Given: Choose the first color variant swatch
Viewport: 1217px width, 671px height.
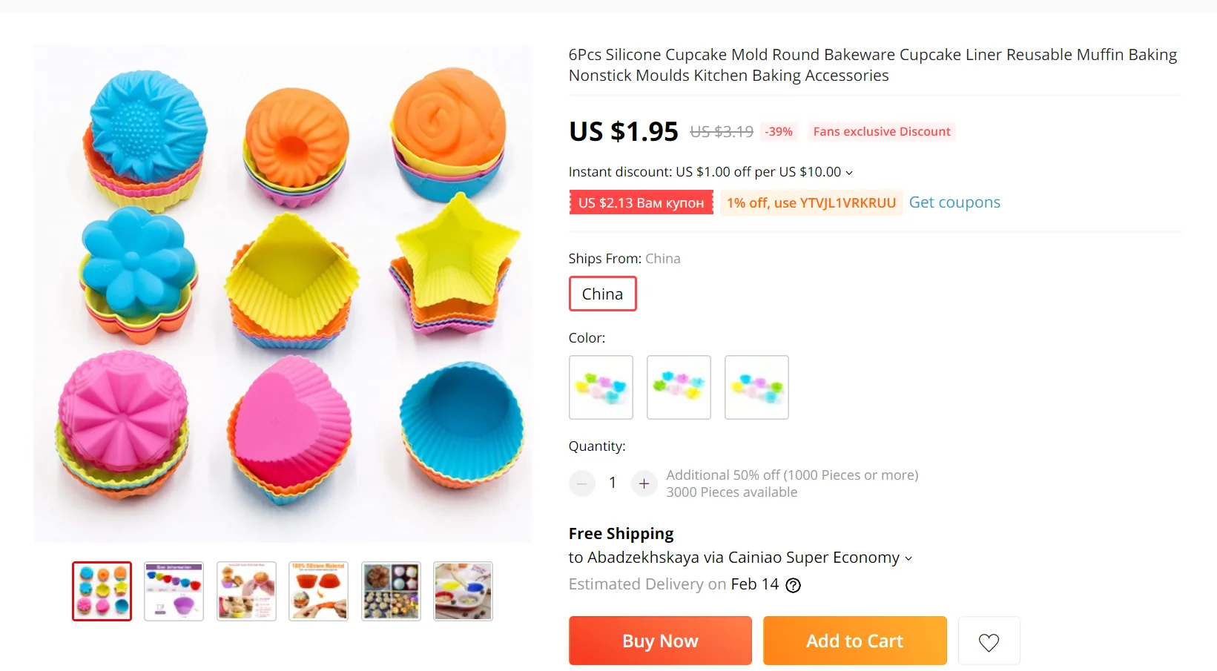Looking at the screenshot, I should 601,387.
